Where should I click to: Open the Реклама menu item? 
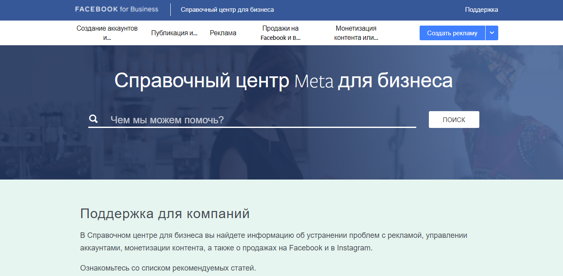click(x=223, y=33)
